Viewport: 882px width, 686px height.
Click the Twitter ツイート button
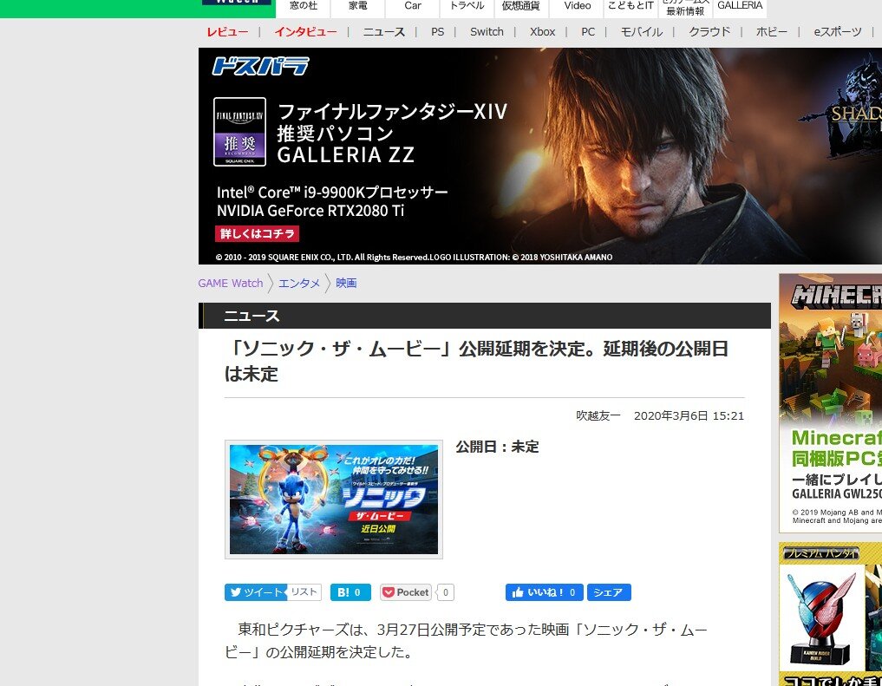pyautogui.click(x=256, y=592)
